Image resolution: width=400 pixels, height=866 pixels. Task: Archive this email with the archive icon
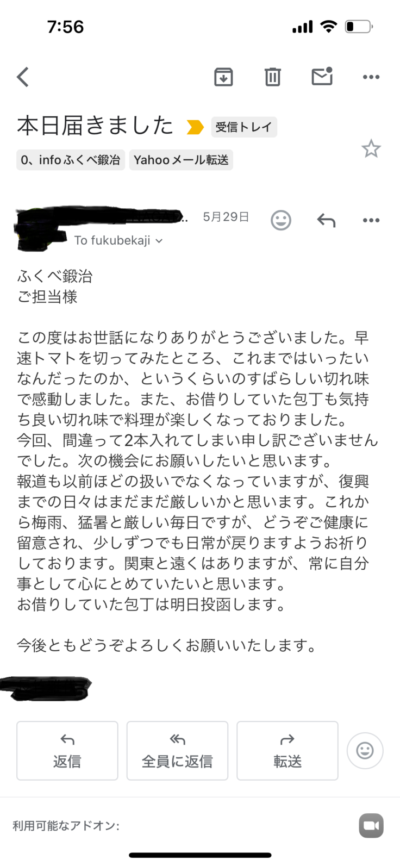[x=223, y=77]
